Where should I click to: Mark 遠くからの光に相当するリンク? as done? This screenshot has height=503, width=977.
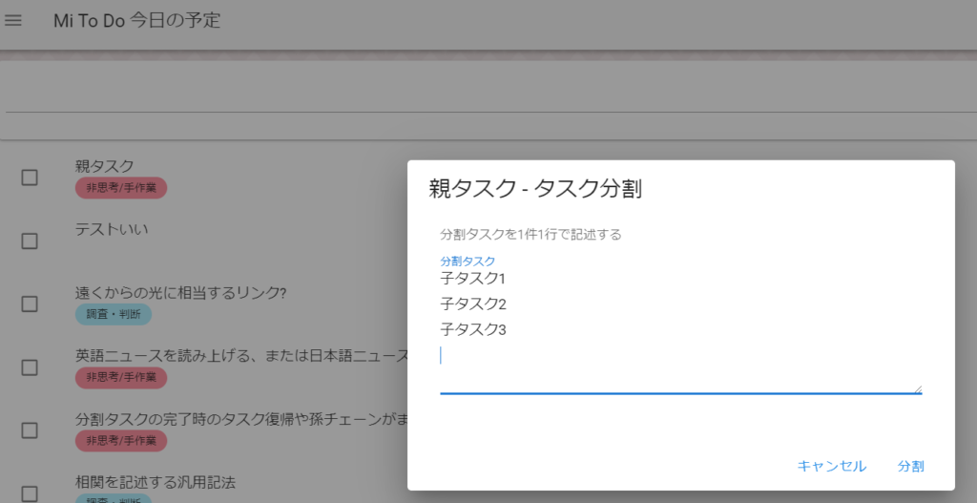[30, 304]
